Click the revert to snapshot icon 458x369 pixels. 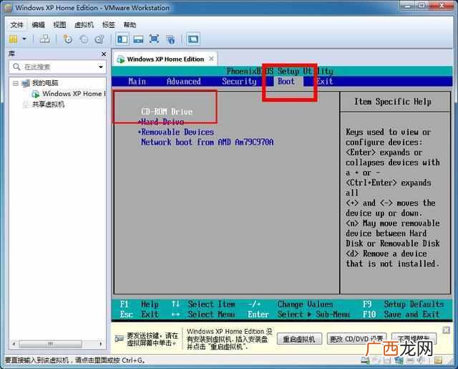84,39
